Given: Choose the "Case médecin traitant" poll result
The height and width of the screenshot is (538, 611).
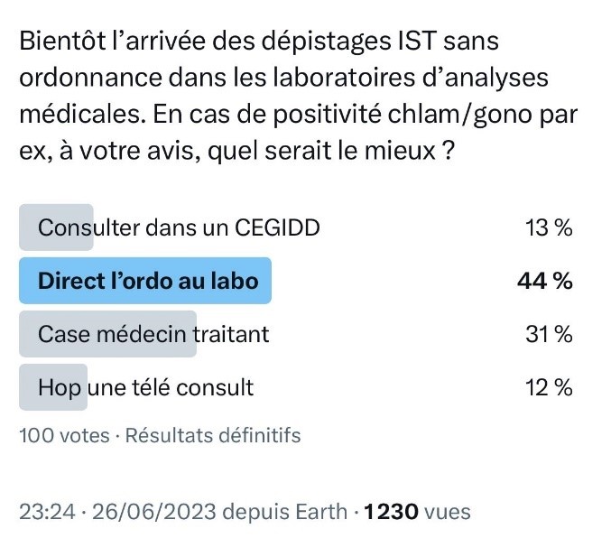Looking at the screenshot, I should [153, 334].
